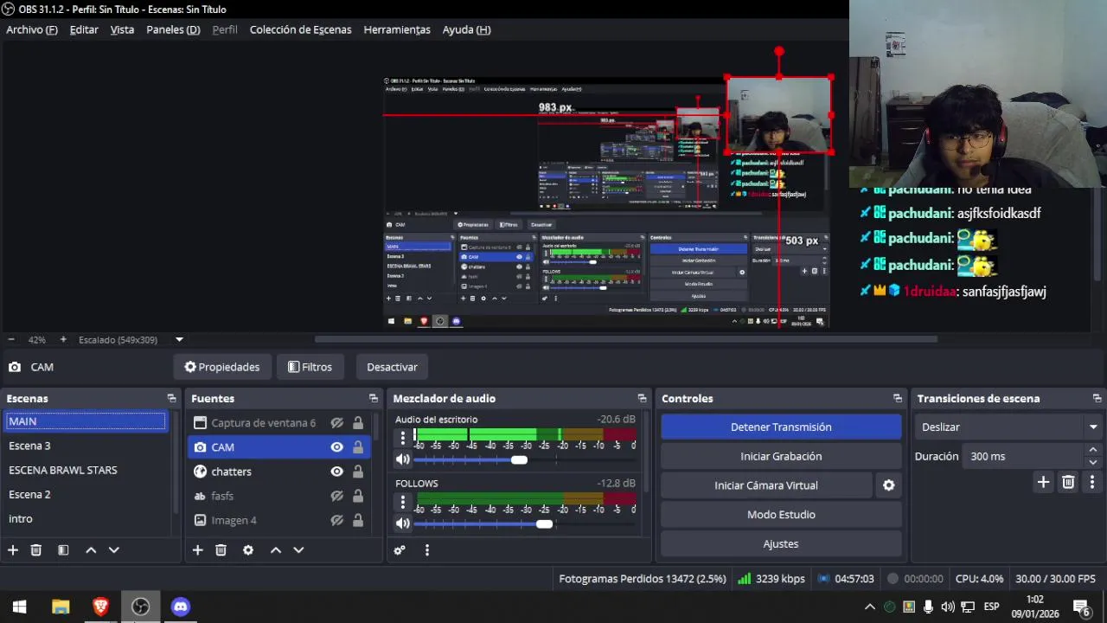Open Editar menu

click(x=84, y=29)
